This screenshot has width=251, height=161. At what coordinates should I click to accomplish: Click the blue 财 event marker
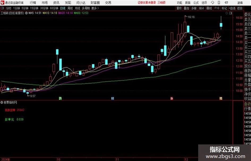113,98
